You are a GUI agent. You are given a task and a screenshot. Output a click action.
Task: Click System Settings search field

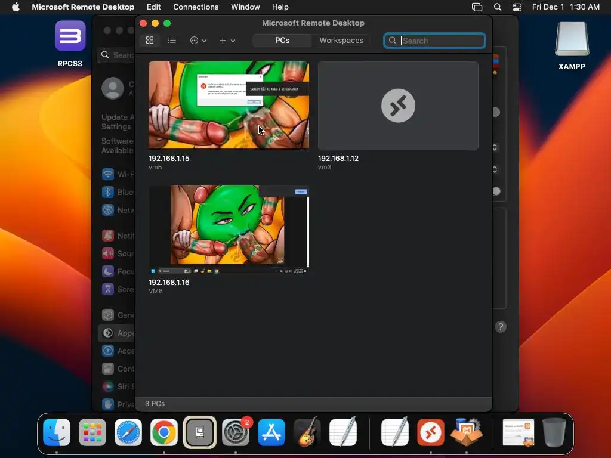(x=116, y=55)
